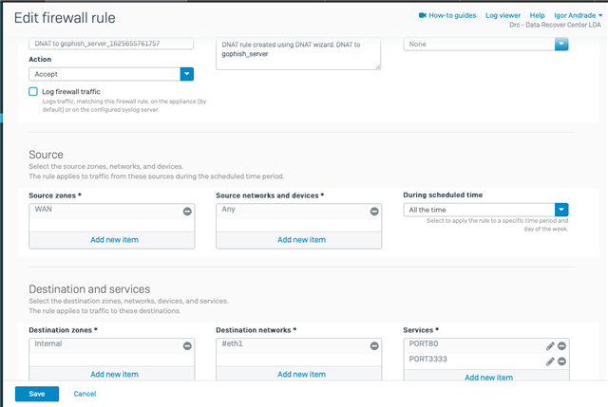This screenshot has height=407, width=608.
Task: Click the How-to guides video camera icon
Action: point(422,15)
